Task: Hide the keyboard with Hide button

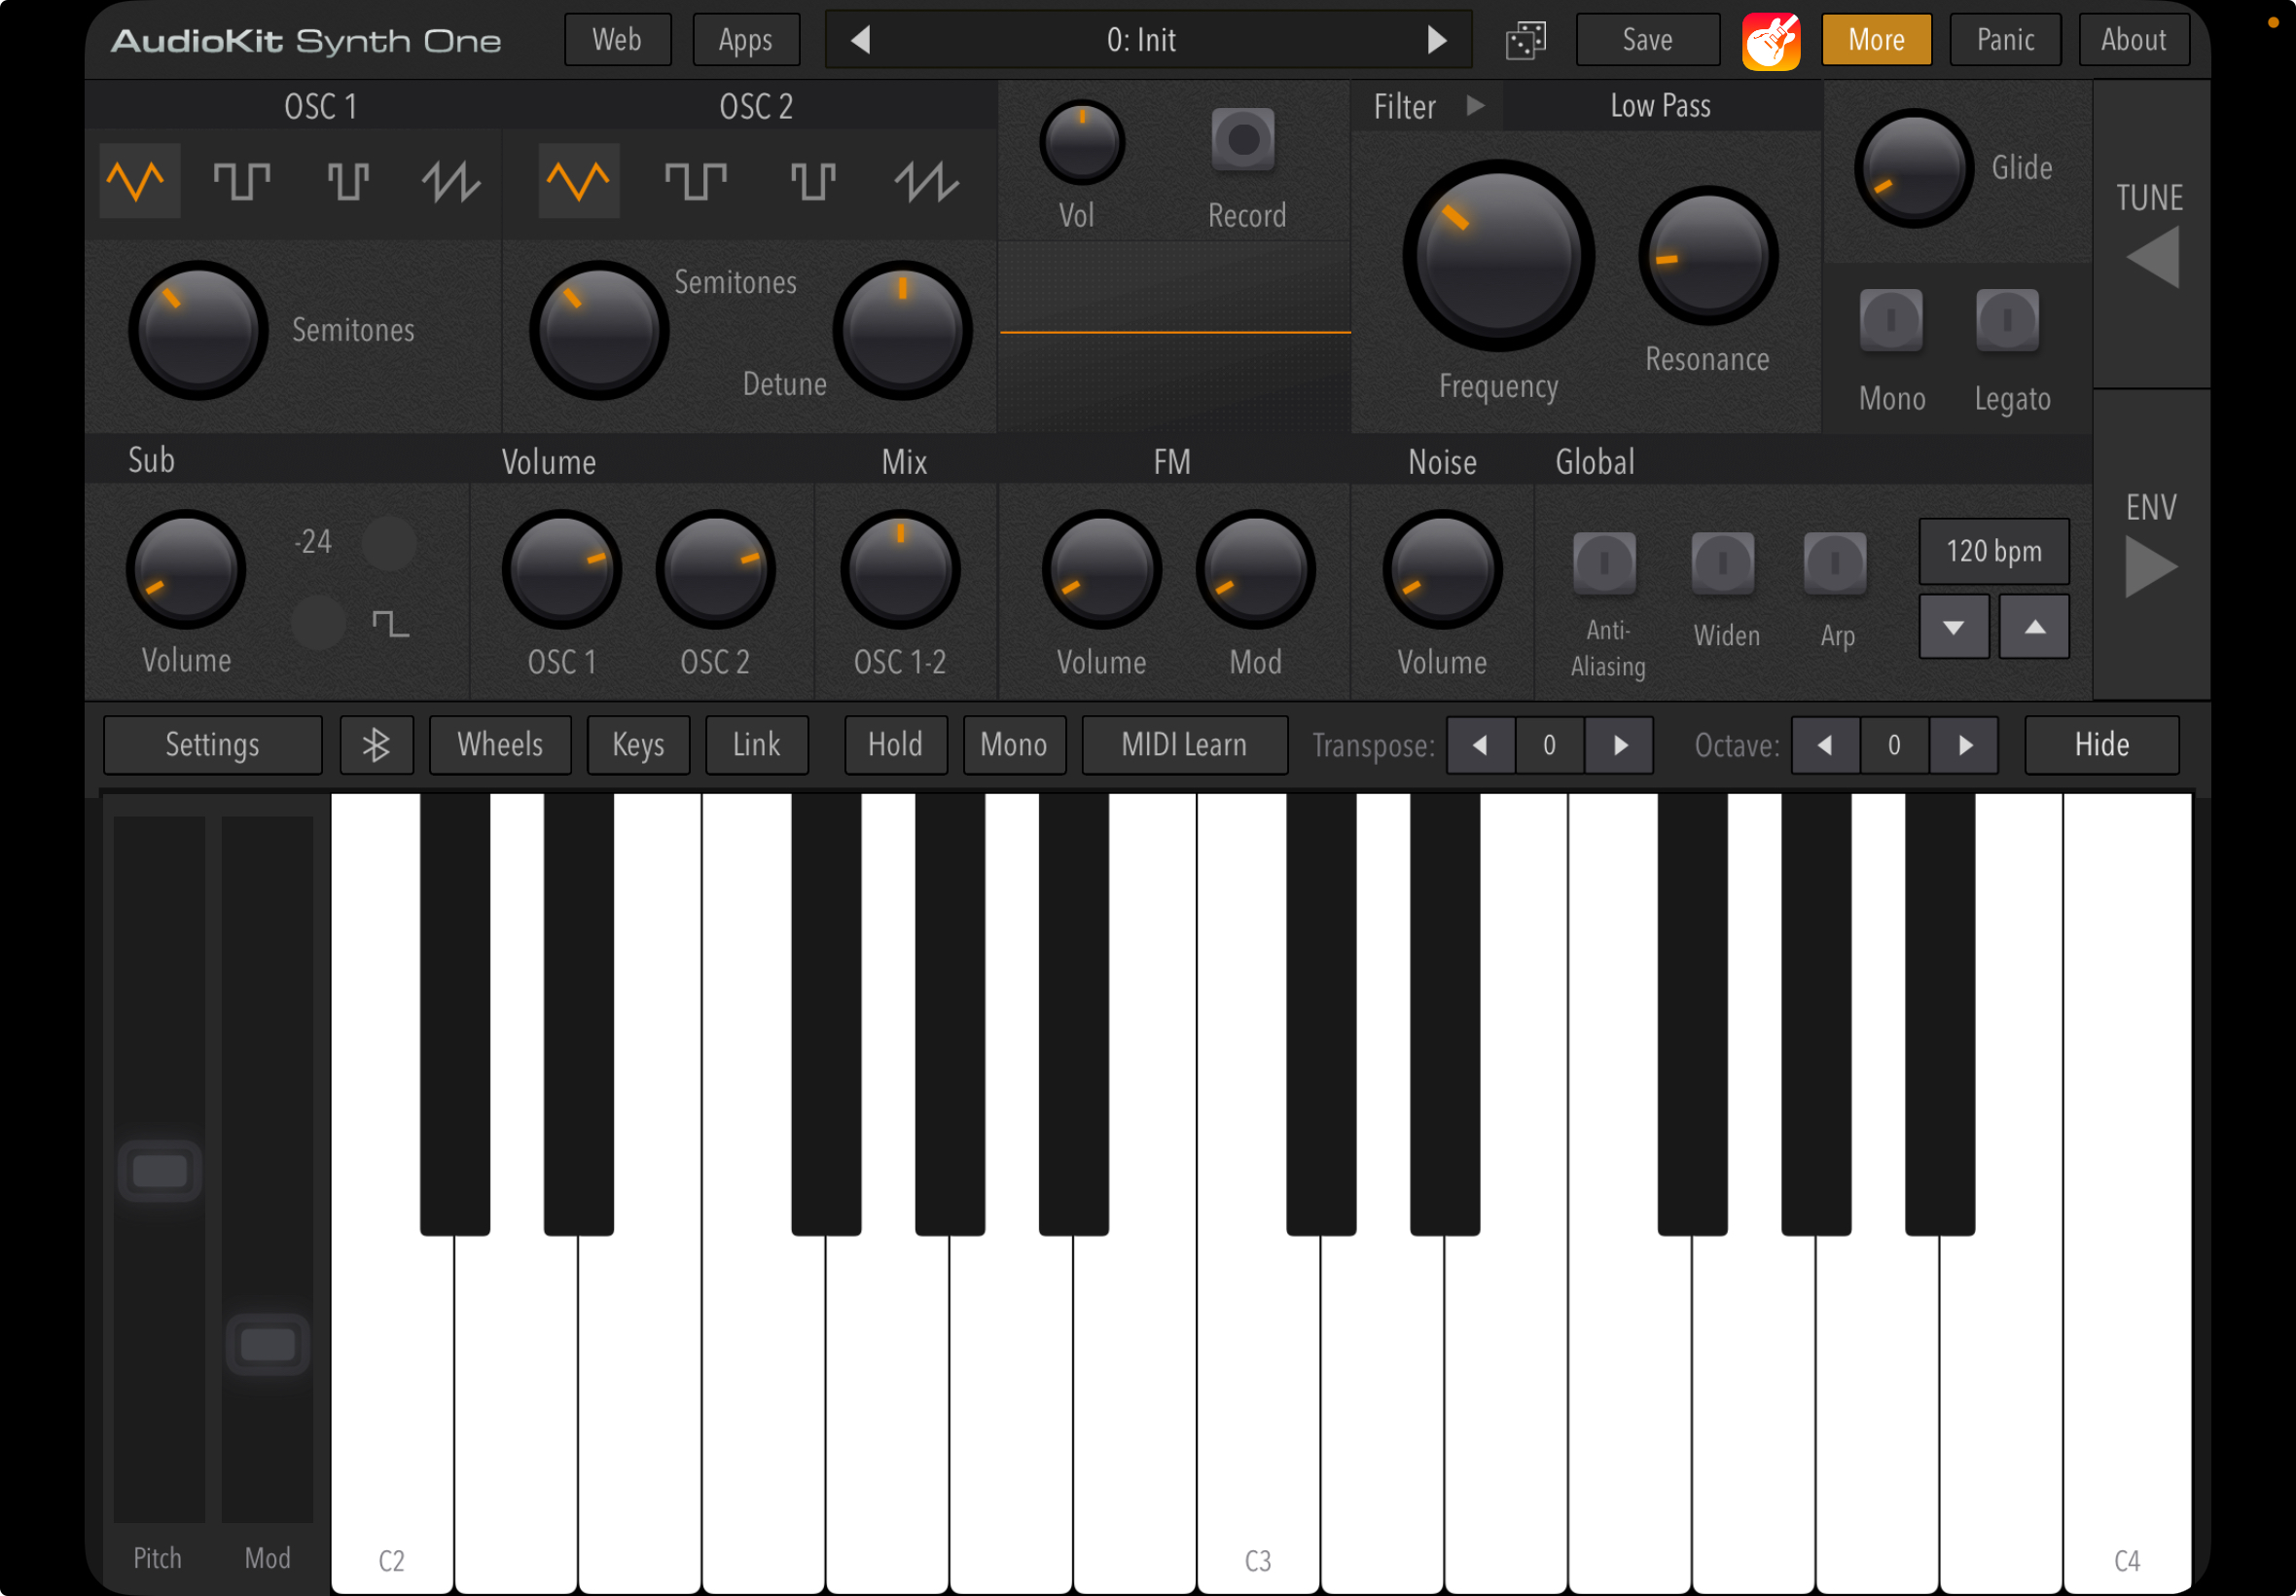Action: (x=2102, y=745)
